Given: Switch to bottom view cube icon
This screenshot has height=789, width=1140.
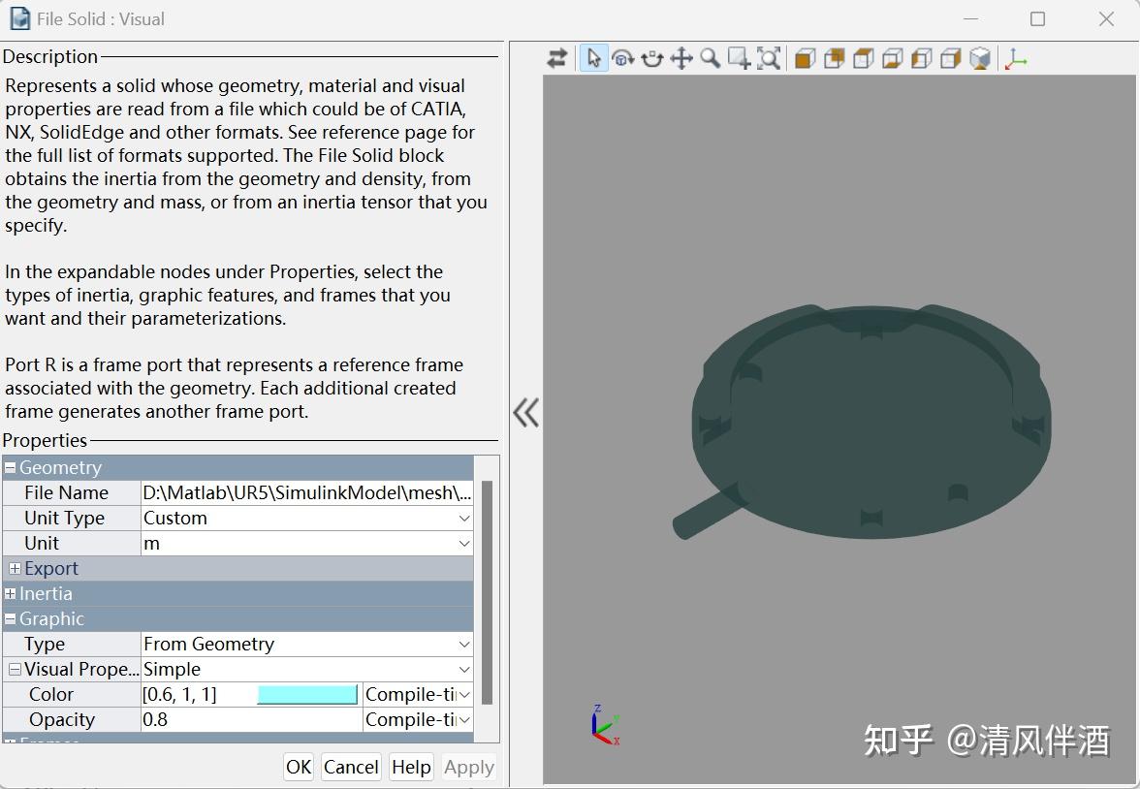Looking at the screenshot, I should point(892,58).
